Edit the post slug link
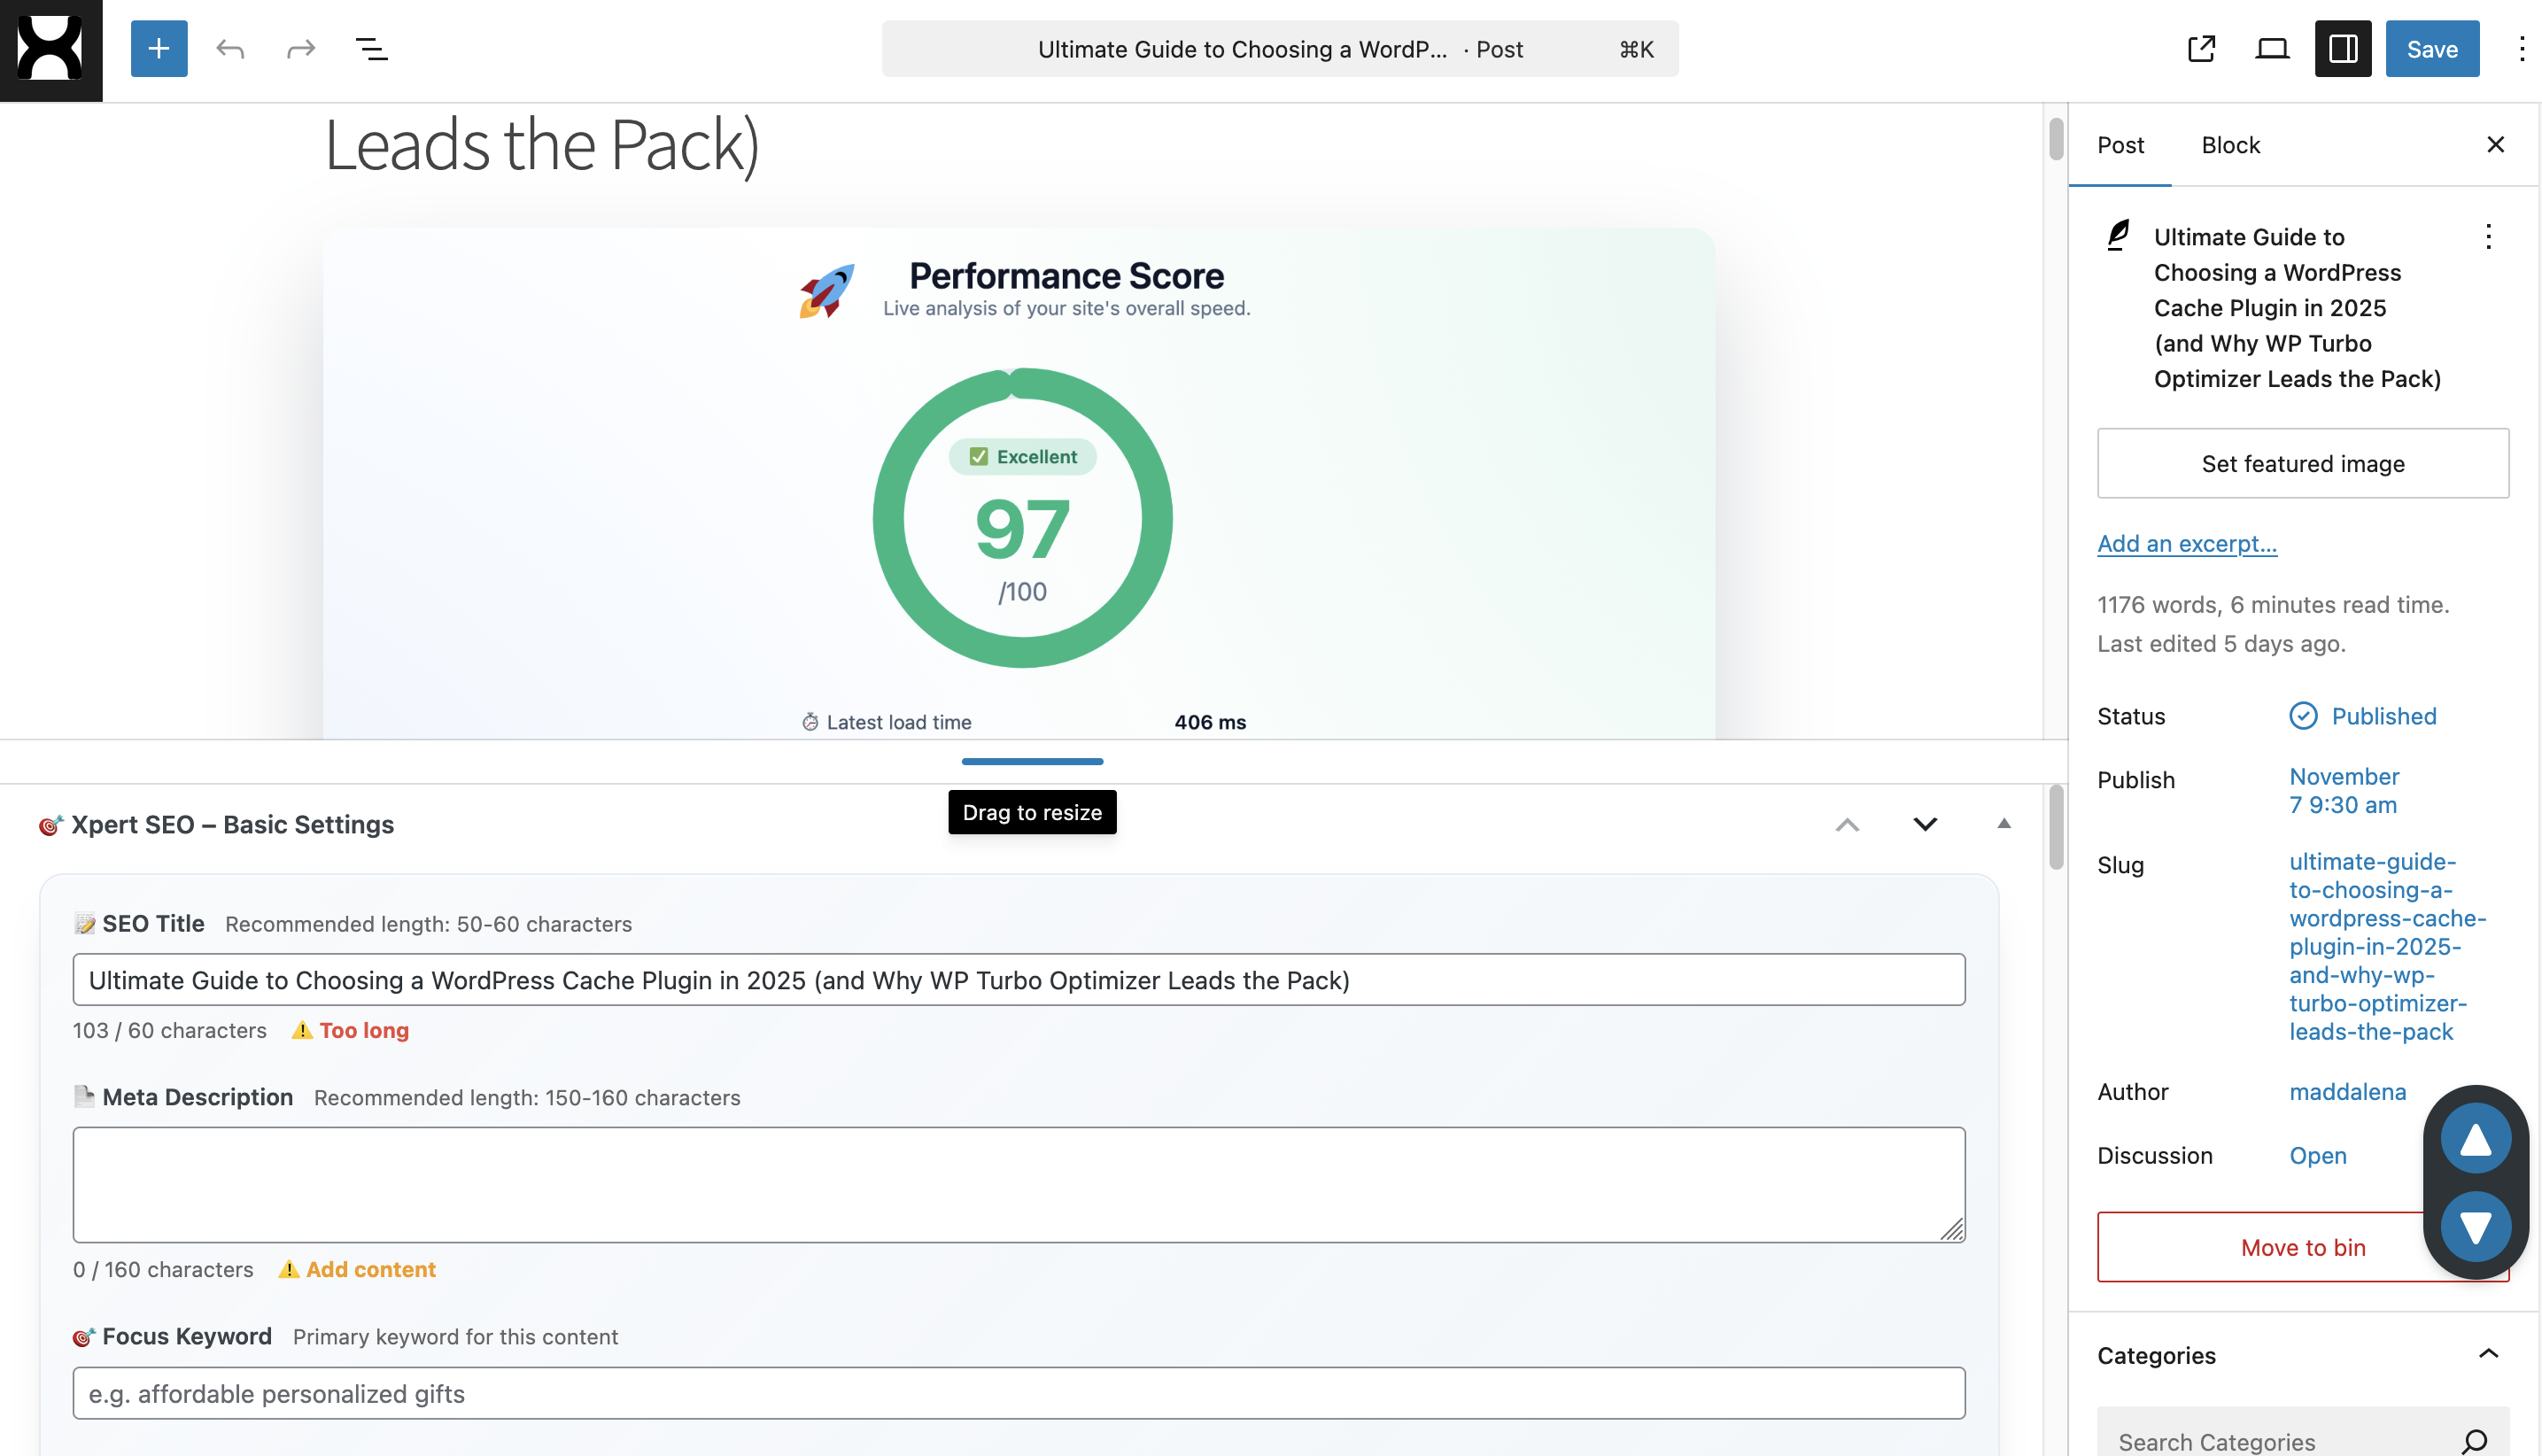Screen dimensions: 2542x1456 2388,947
